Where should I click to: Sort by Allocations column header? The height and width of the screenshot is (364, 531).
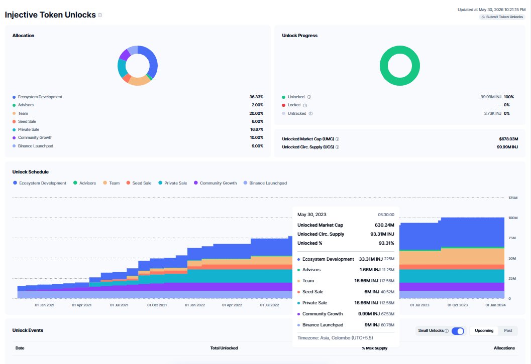pos(504,348)
